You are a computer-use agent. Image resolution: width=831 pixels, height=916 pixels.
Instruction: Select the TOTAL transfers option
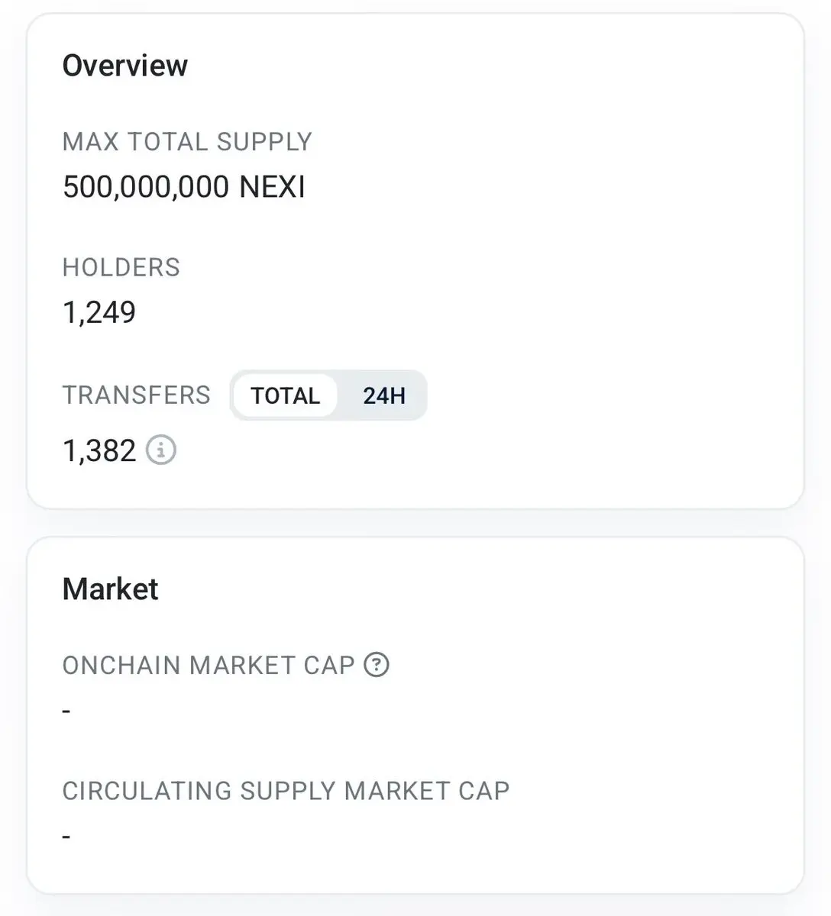point(285,395)
